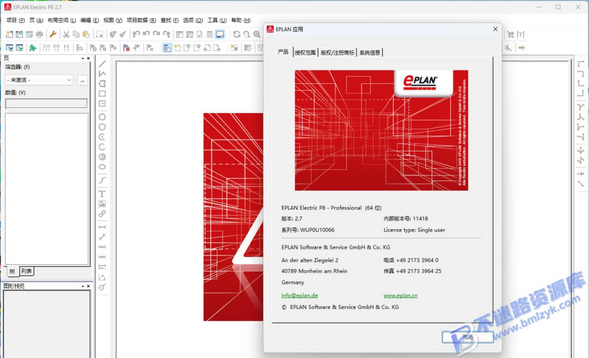Click the shopping cart icon in toolbar
This screenshot has width=589, height=358.
click(x=510, y=34)
